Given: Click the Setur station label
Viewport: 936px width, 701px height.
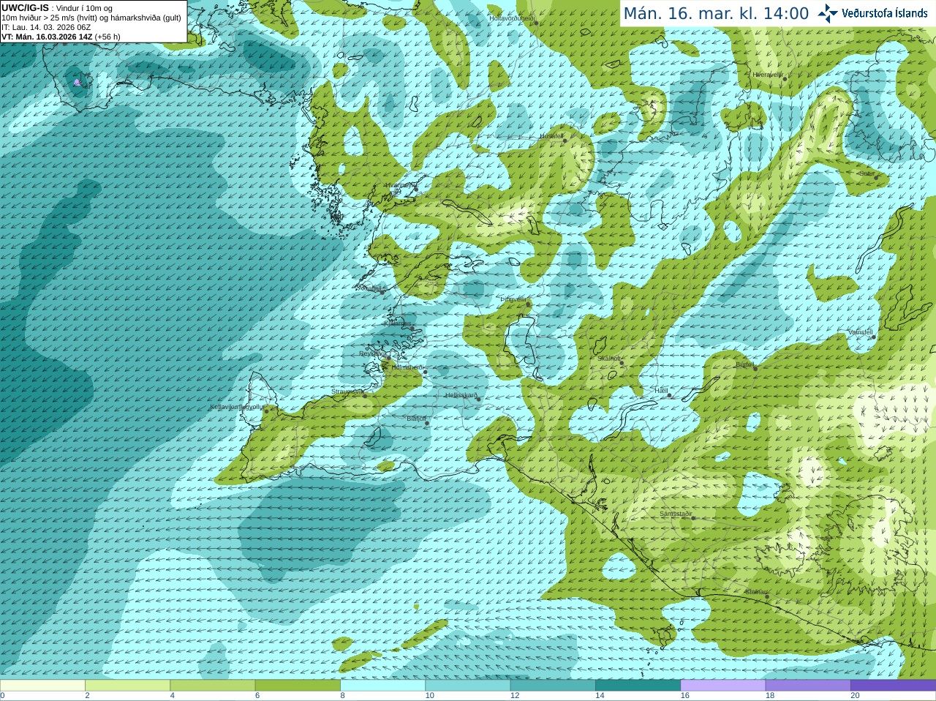Looking at the screenshot, I should coord(866,173).
